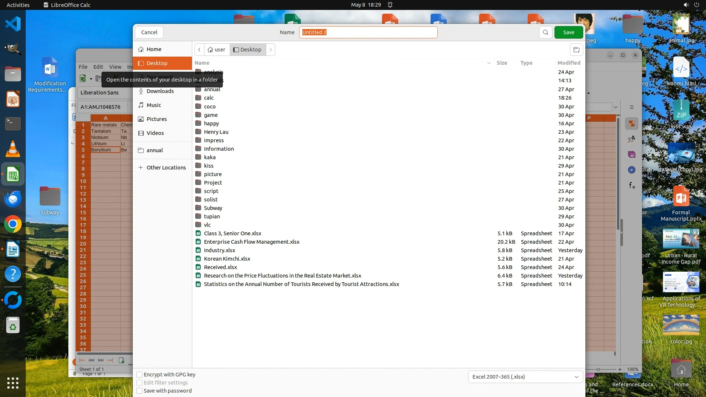Image resolution: width=706 pixels, height=397 pixels.
Task: Expand Other Locations in the sidebar
Action: coord(166,168)
